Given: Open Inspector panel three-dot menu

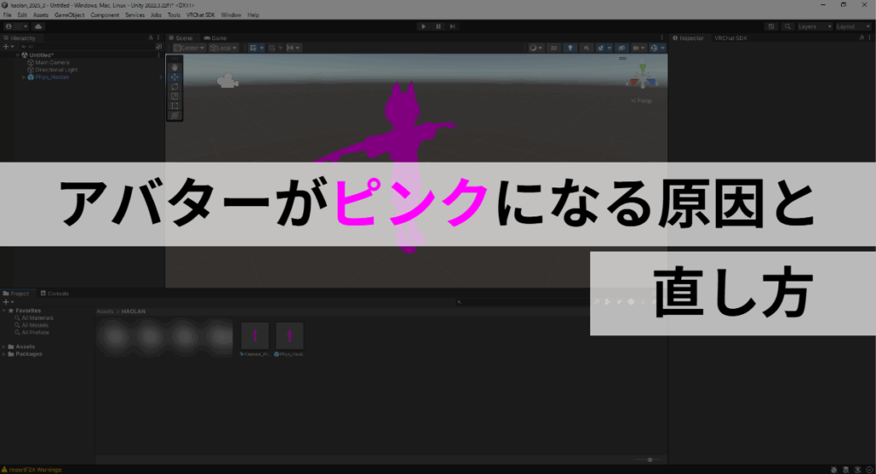Looking at the screenshot, I should tap(869, 38).
